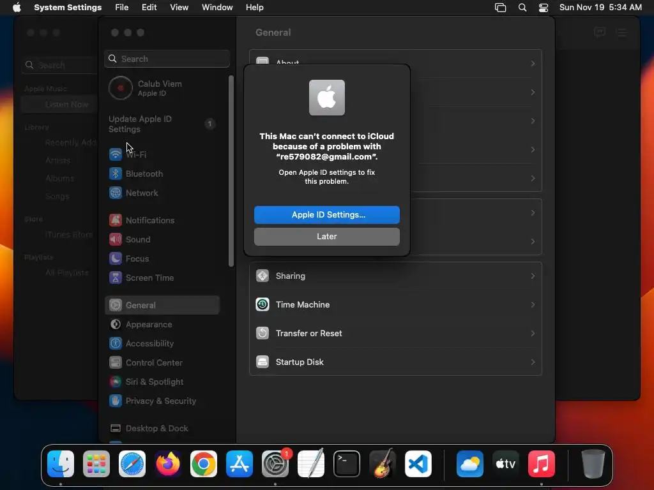Select Control Center in sidebar
Screen dimensions: 654x490
[162, 362]
